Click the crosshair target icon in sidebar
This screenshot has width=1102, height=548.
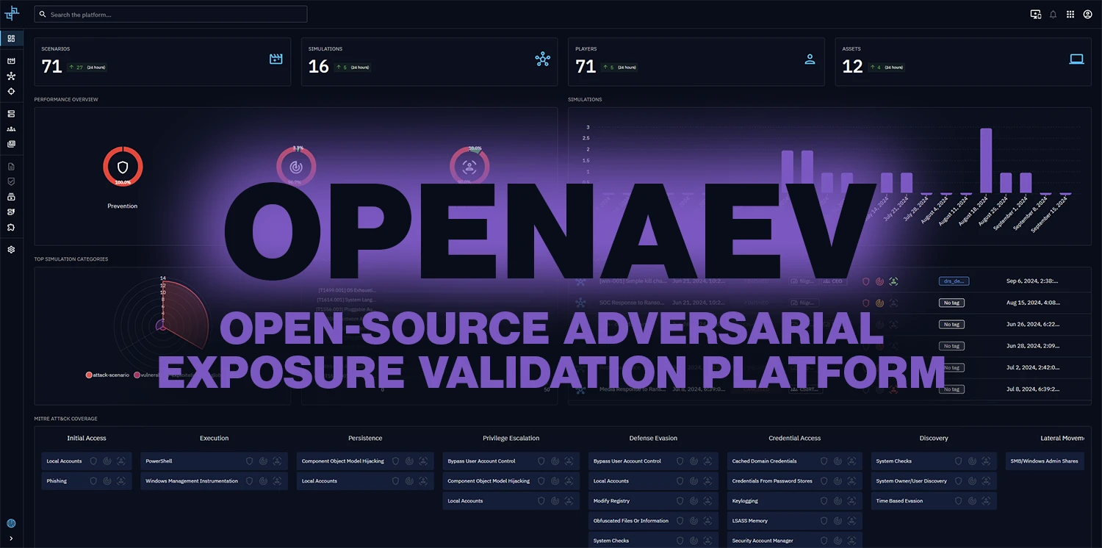pos(11,92)
